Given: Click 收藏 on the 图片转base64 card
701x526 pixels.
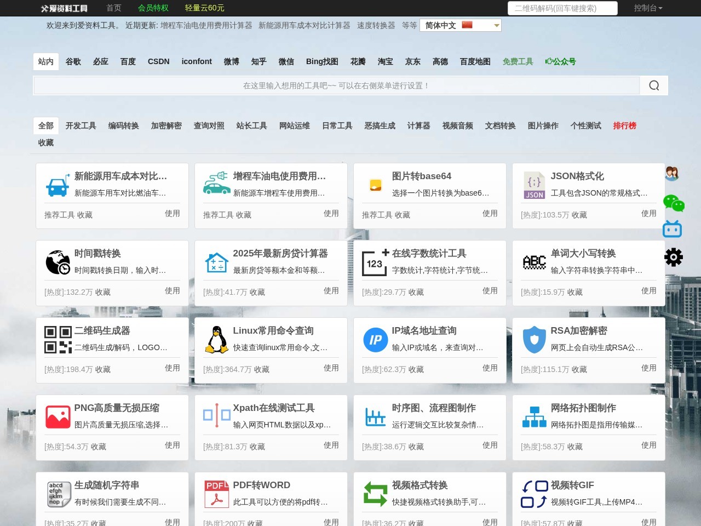Looking at the screenshot, I should tap(403, 215).
